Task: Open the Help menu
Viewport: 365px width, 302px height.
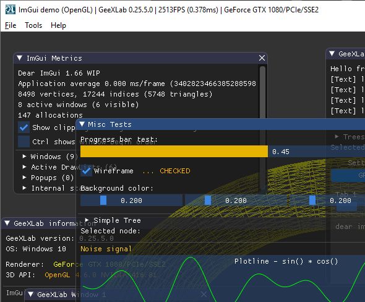Action: click(58, 25)
